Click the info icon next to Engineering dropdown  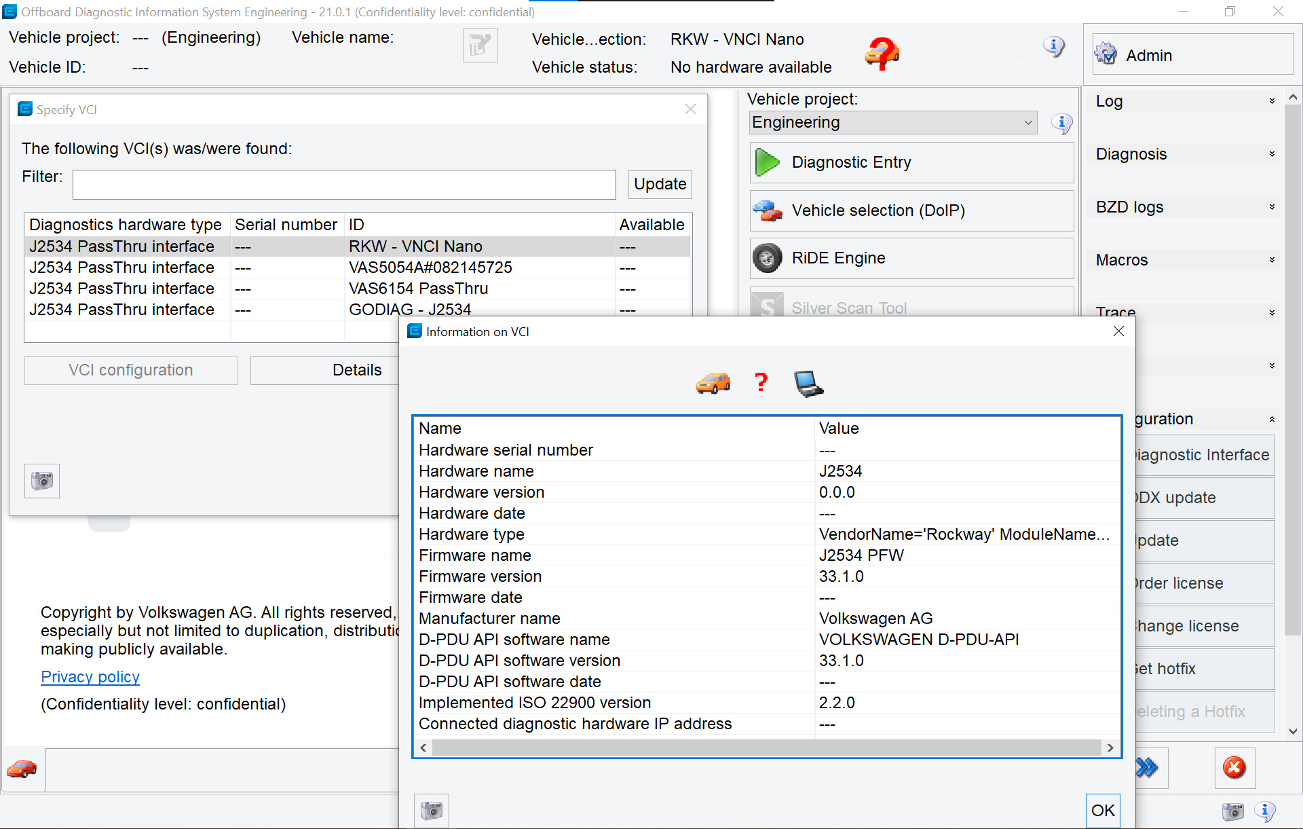click(1061, 123)
